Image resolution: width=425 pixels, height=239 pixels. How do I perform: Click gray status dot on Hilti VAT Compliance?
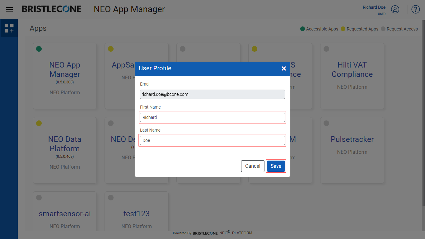(326, 49)
